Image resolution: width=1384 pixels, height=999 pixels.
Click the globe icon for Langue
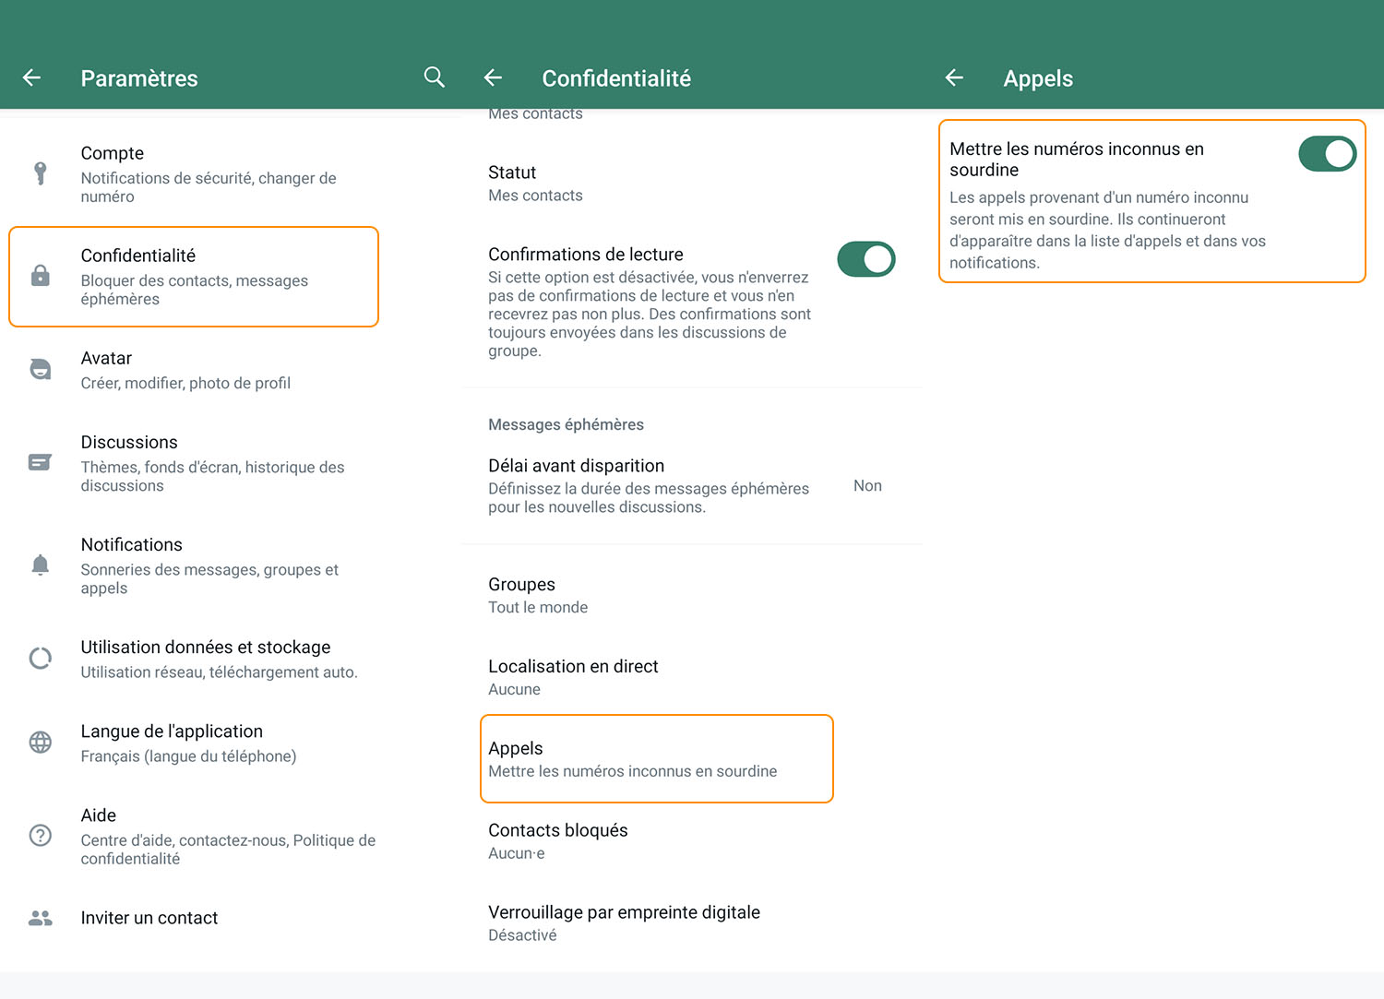41,742
